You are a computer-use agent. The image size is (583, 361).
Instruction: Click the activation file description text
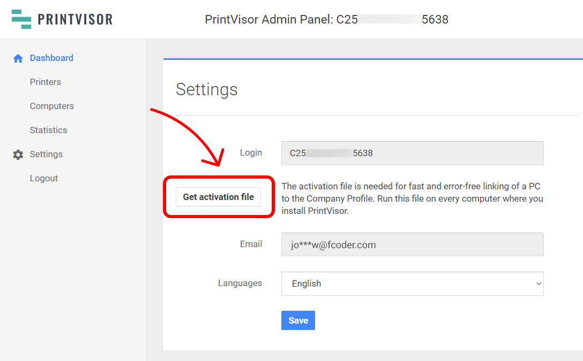[412, 198]
